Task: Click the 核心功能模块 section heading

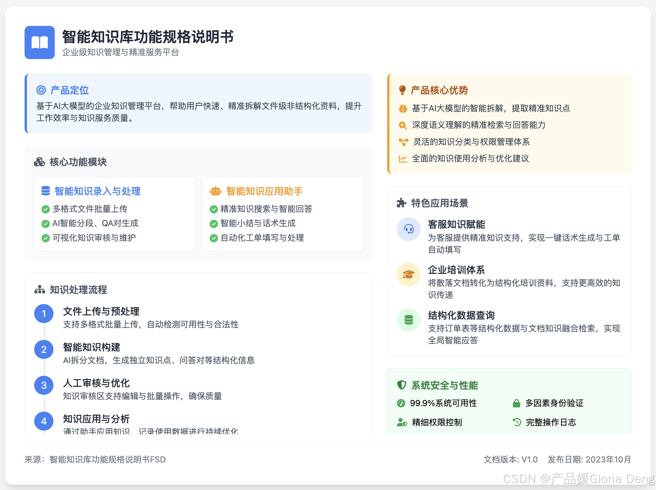Action: (78, 162)
